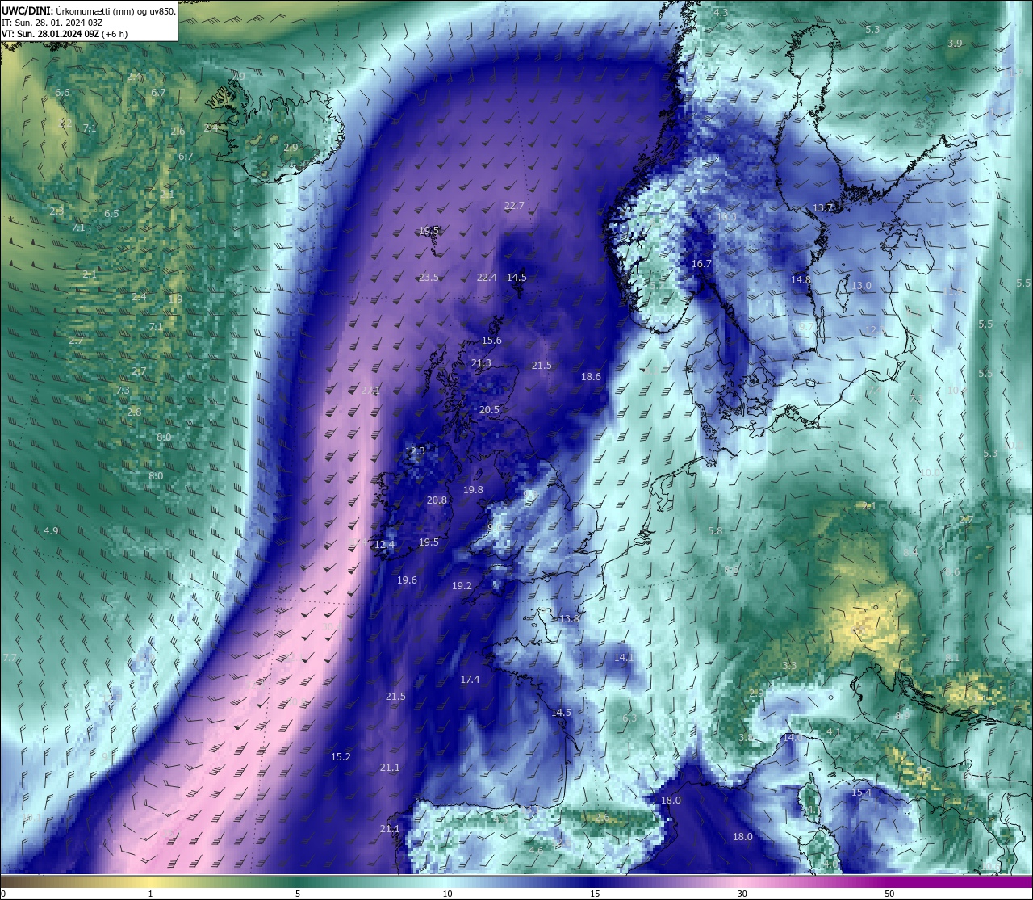Screen dimensions: 1033x900
Task: Click the 23.5 value on the map
Action: tap(429, 278)
